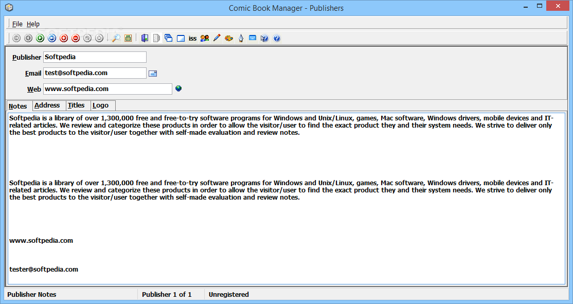Click the Web address field
The height and width of the screenshot is (304, 573).
coord(108,89)
